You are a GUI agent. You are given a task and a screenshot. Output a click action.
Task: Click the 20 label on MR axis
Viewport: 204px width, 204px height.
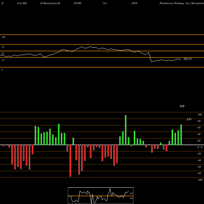click(x=199, y=141)
